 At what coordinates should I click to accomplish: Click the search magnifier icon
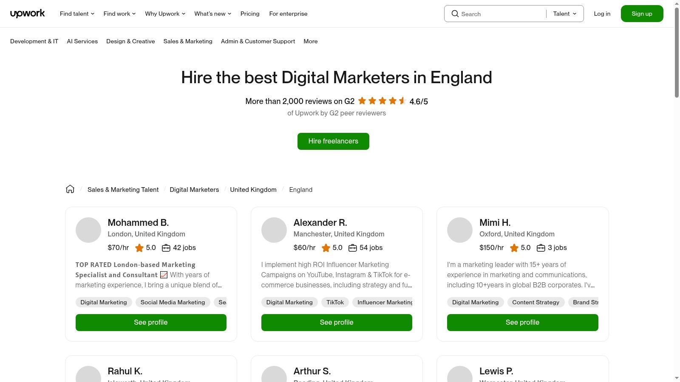tap(455, 14)
